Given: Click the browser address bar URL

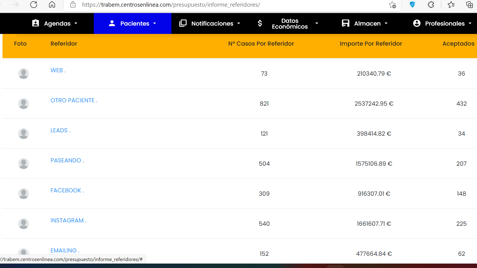Looking at the screenshot, I should 171,5.
